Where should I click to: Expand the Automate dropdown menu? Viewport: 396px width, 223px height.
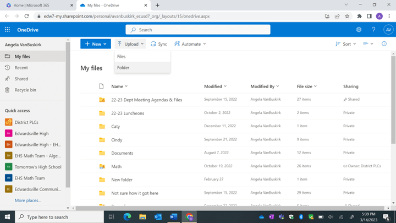tap(190, 44)
